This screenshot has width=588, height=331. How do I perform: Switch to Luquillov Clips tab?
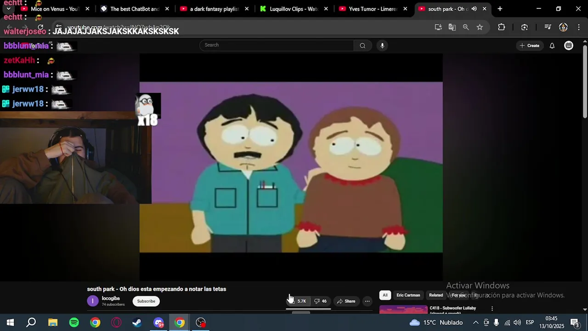tap(294, 9)
